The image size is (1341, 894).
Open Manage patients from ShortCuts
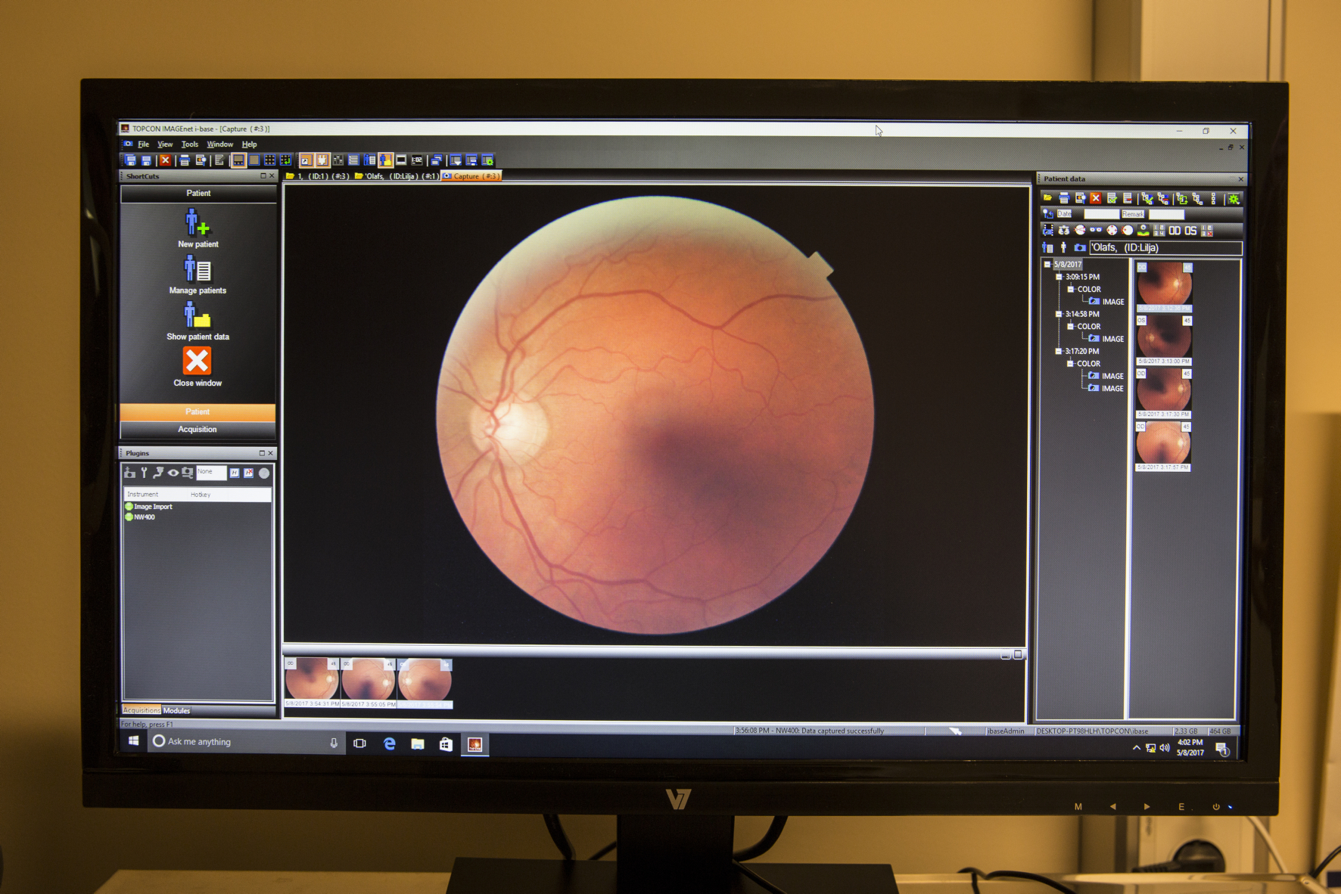click(x=198, y=269)
